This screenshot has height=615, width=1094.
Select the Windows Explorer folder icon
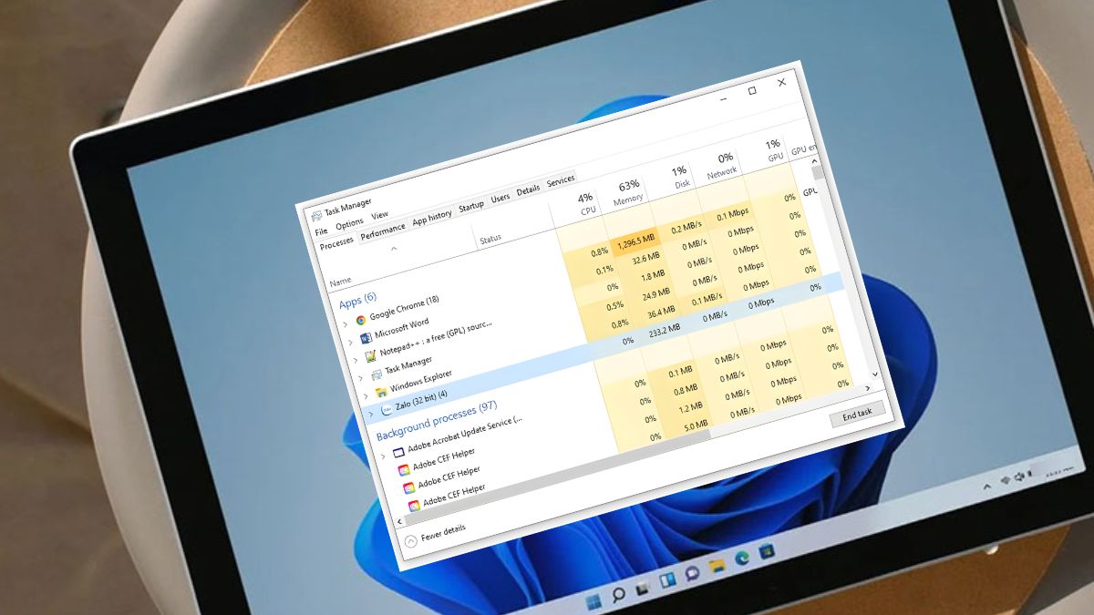[381, 393]
